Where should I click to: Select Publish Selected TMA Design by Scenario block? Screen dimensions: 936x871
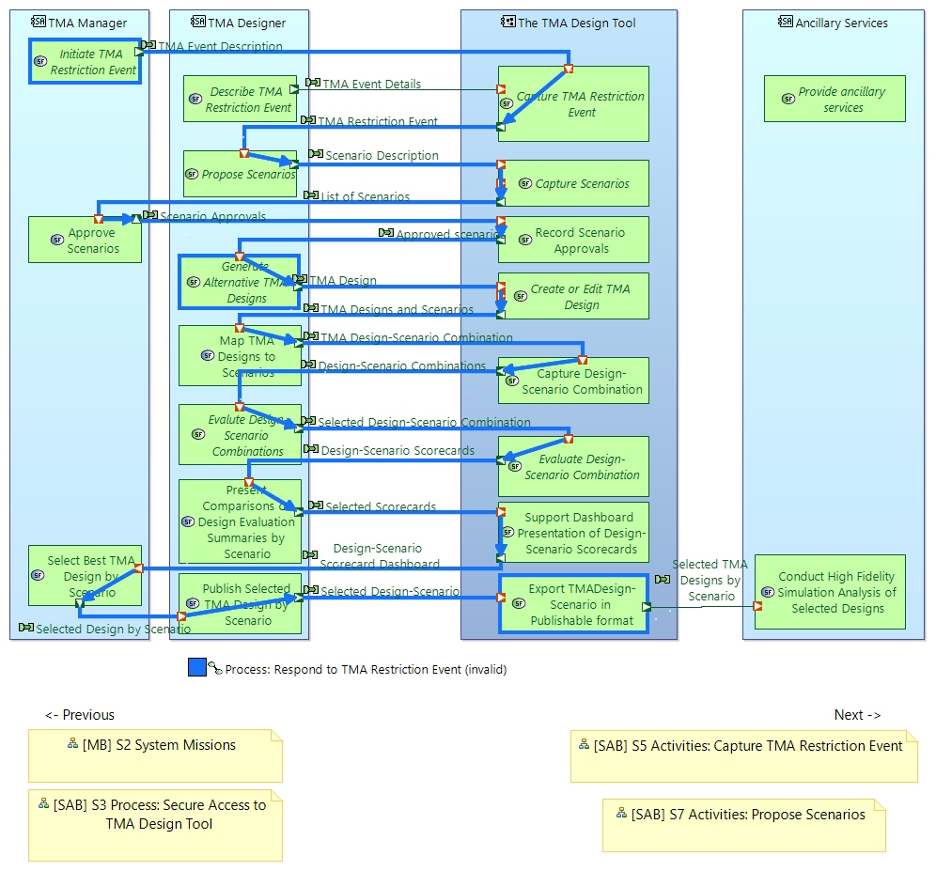(x=240, y=604)
